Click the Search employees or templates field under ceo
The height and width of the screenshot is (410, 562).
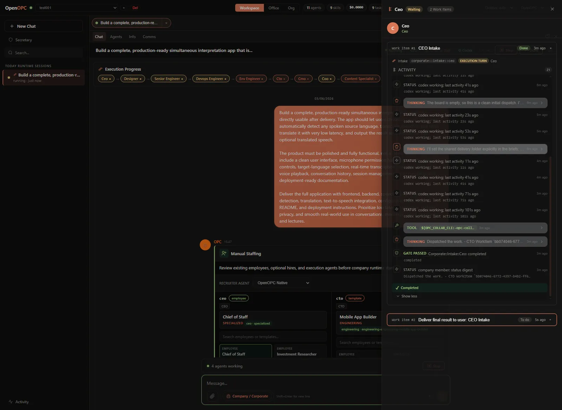tap(273, 337)
